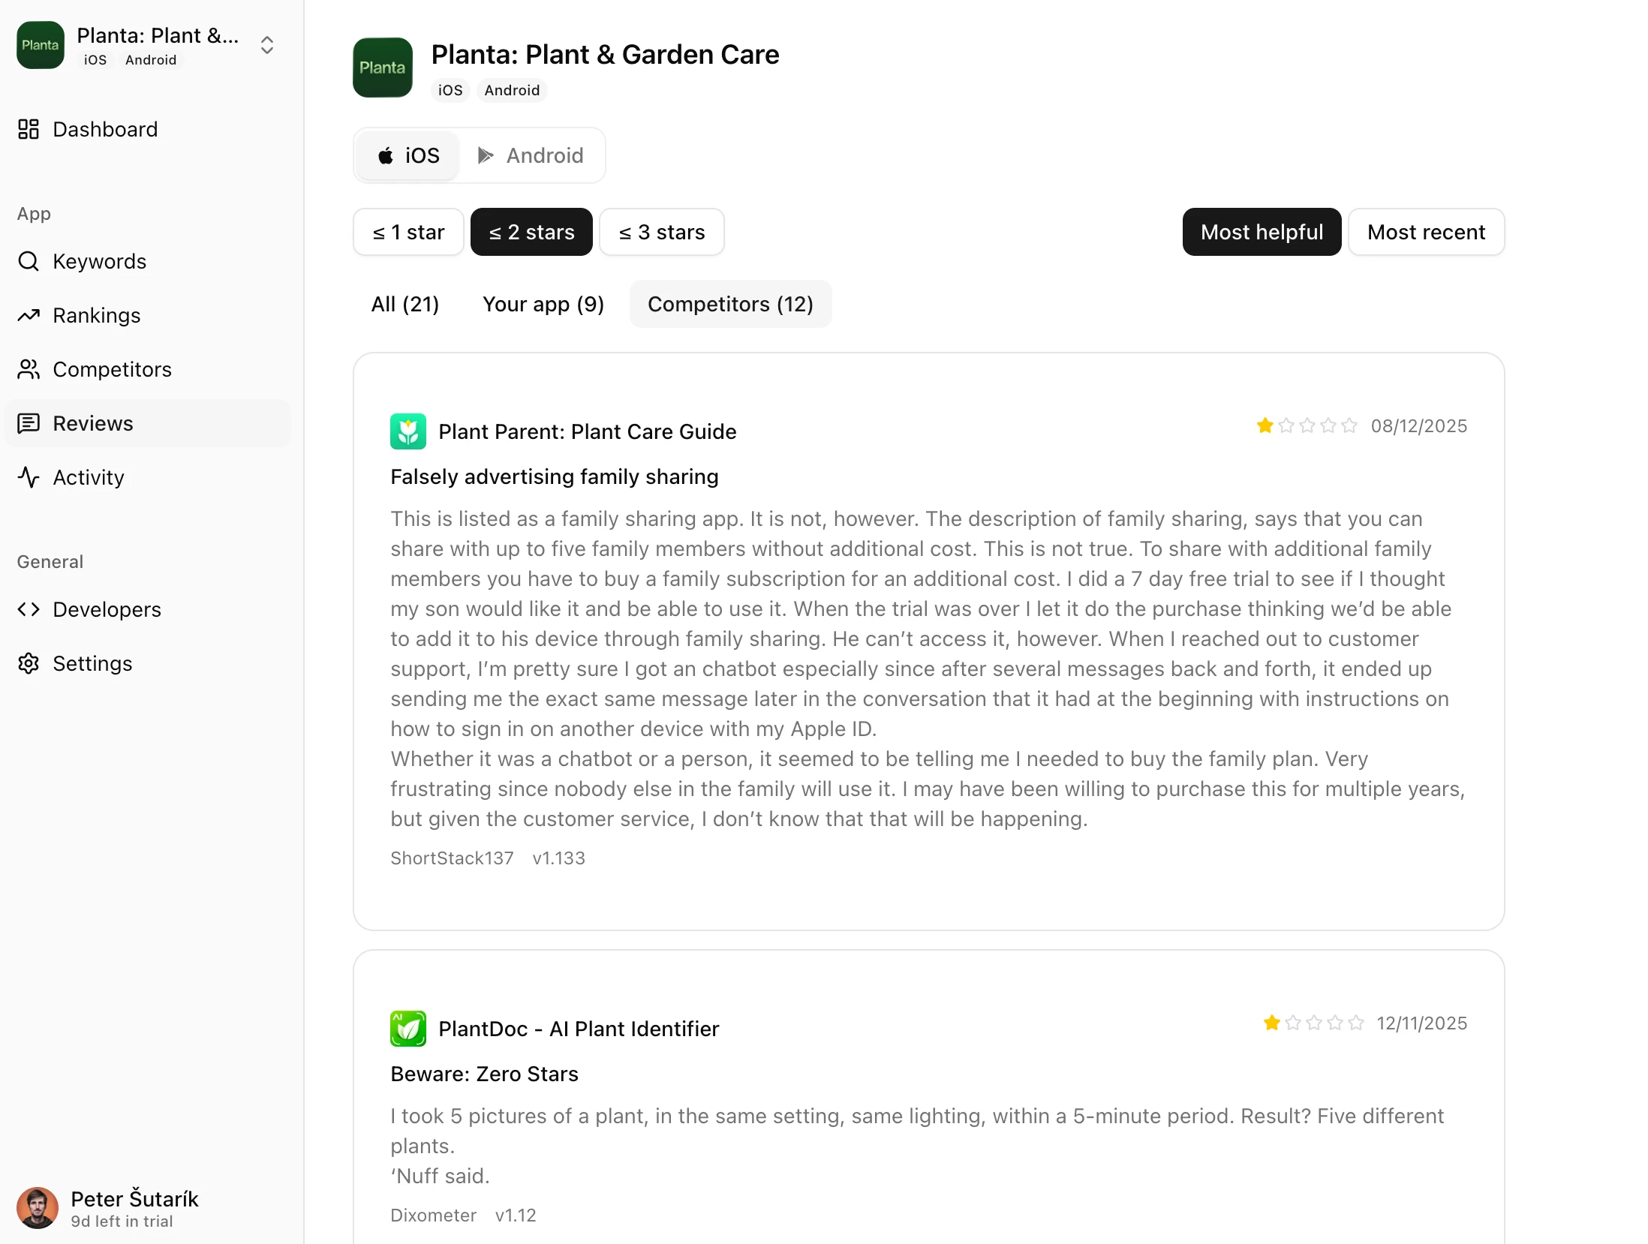Switch platform to Android

(531, 155)
